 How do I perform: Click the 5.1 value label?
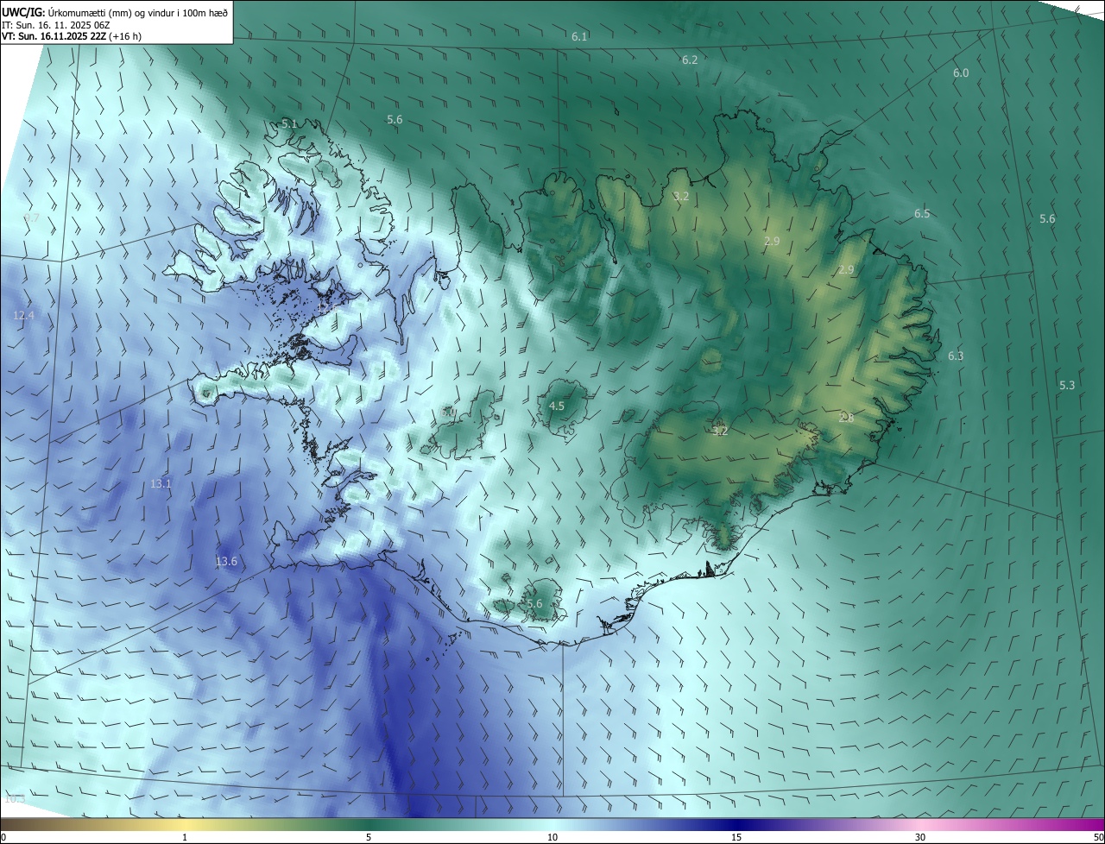click(x=289, y=124)
